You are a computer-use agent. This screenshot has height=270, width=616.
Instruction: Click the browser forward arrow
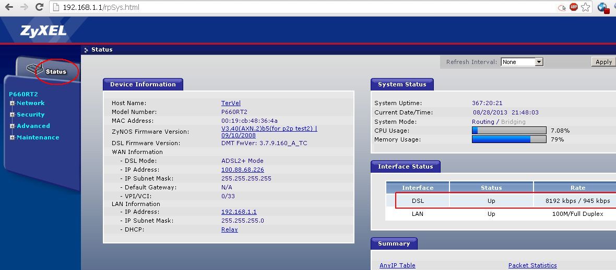point(24,7)
